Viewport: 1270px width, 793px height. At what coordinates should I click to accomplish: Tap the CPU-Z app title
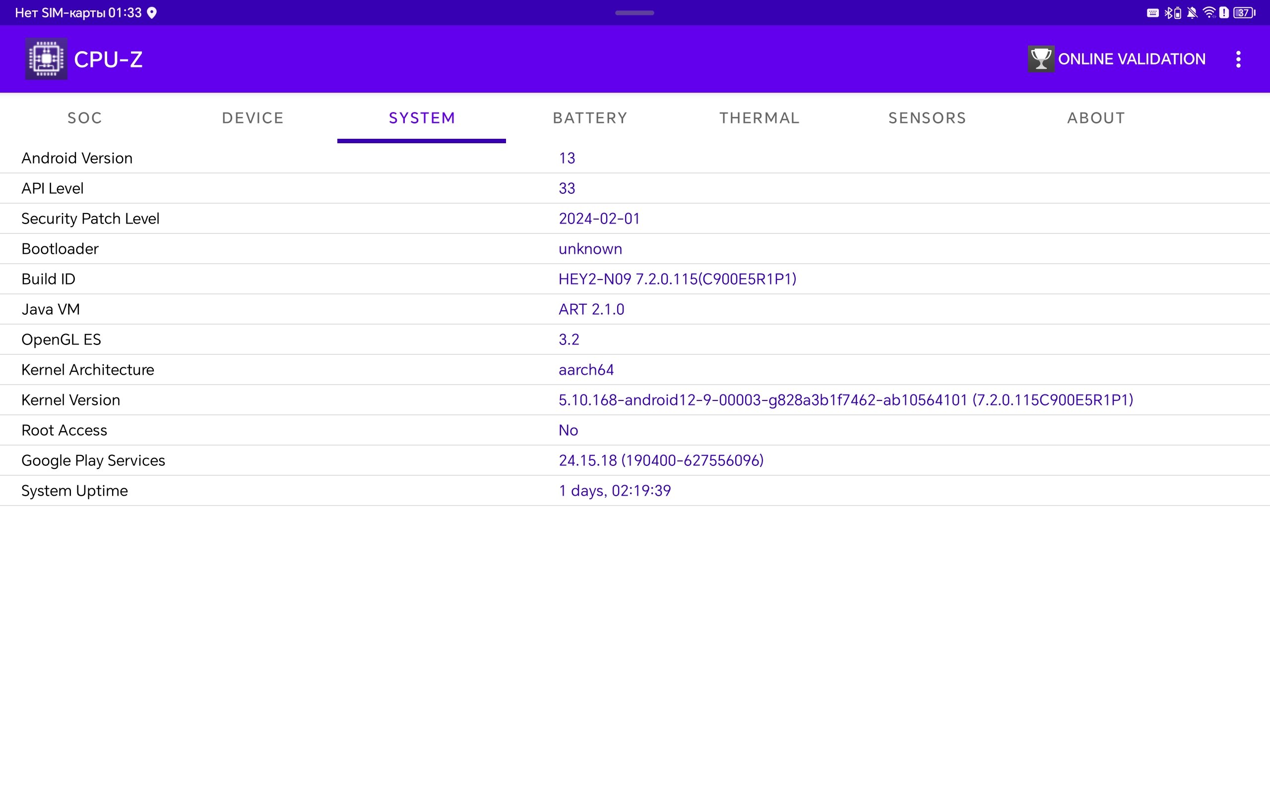108,59
